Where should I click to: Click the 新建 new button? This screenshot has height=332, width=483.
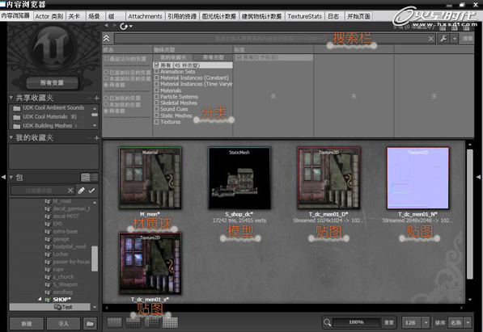coord(27,323)
